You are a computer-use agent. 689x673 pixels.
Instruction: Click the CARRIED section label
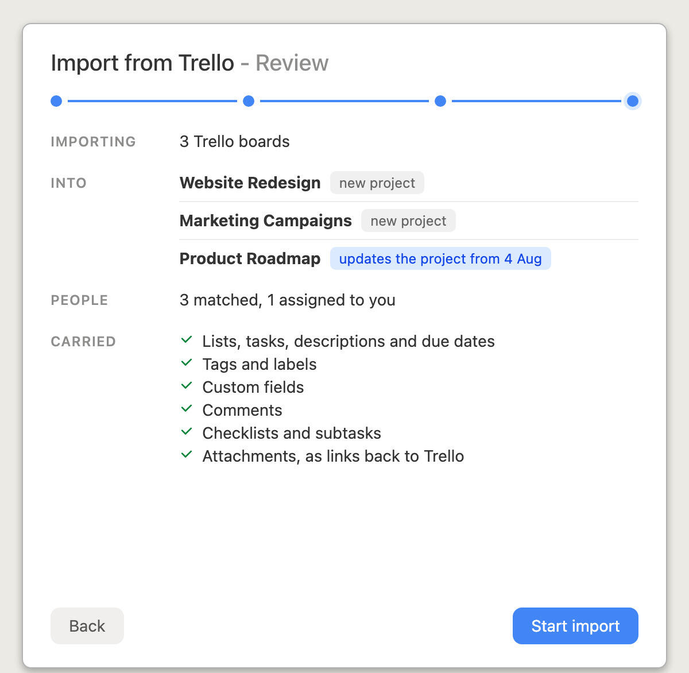coord(83,342)
